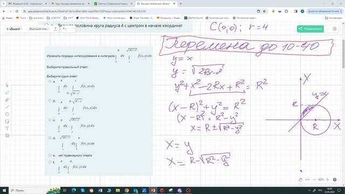
Task: Reload the current browser page
Action: coord(17,11)
